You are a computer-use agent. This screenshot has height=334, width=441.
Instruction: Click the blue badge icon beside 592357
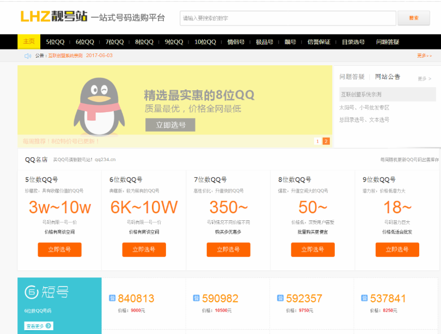pos(280,298)
